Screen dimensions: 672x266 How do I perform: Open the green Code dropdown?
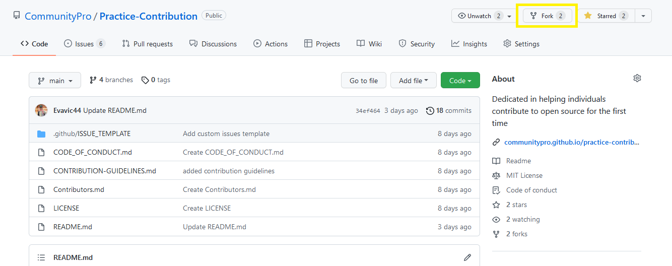click(x=460, y=81)
